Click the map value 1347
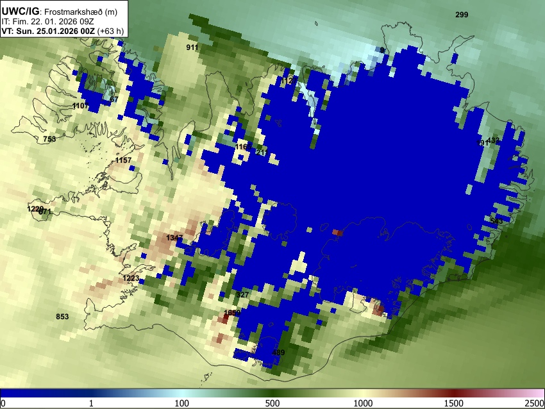 pyautogui.click(x=174, y=238)
